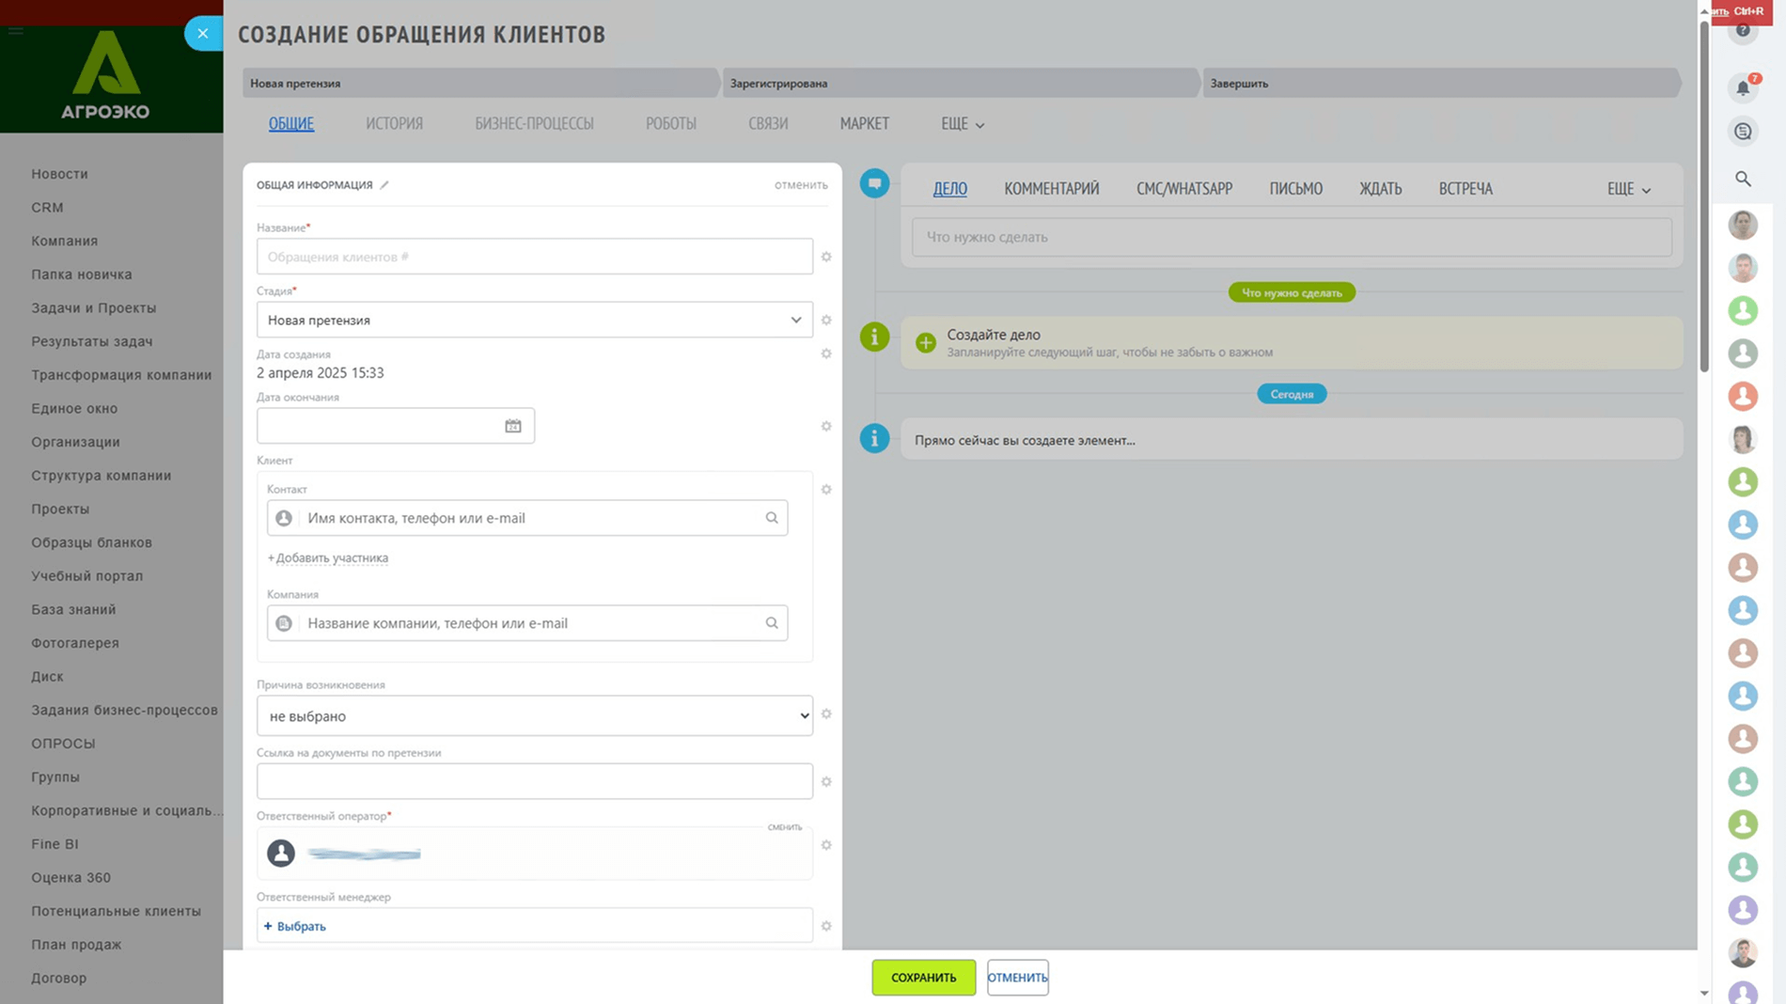
Task: Open Задачи и Проекты in the sidebar
Action: [x=94, y=308]
